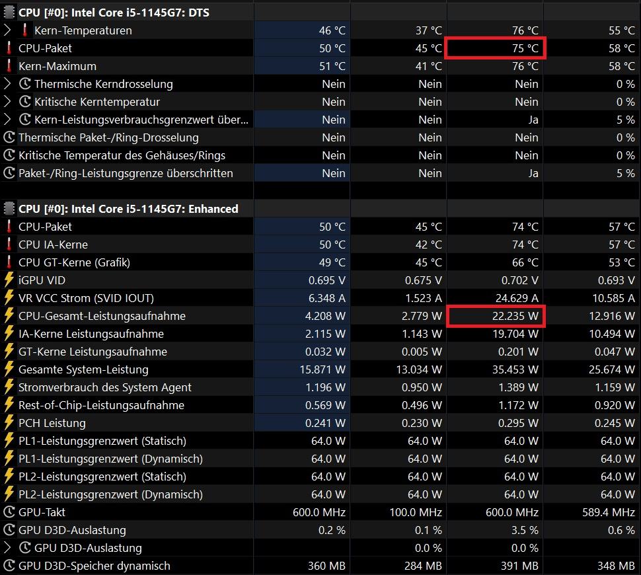The image size is (641, 575).
Task: Click clock icon beside GPU-Takt
Action: pyautogui.click(x=9, y=512)
